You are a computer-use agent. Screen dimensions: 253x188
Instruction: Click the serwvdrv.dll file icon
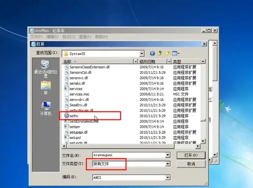(67, 99)
